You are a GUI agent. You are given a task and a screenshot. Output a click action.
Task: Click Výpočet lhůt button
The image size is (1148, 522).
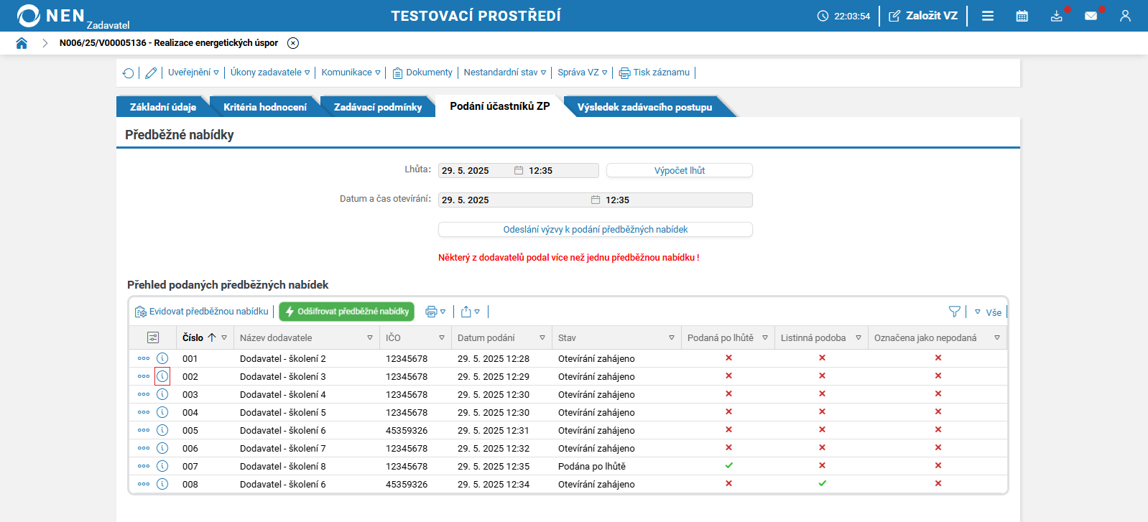[x=680, y=171]
